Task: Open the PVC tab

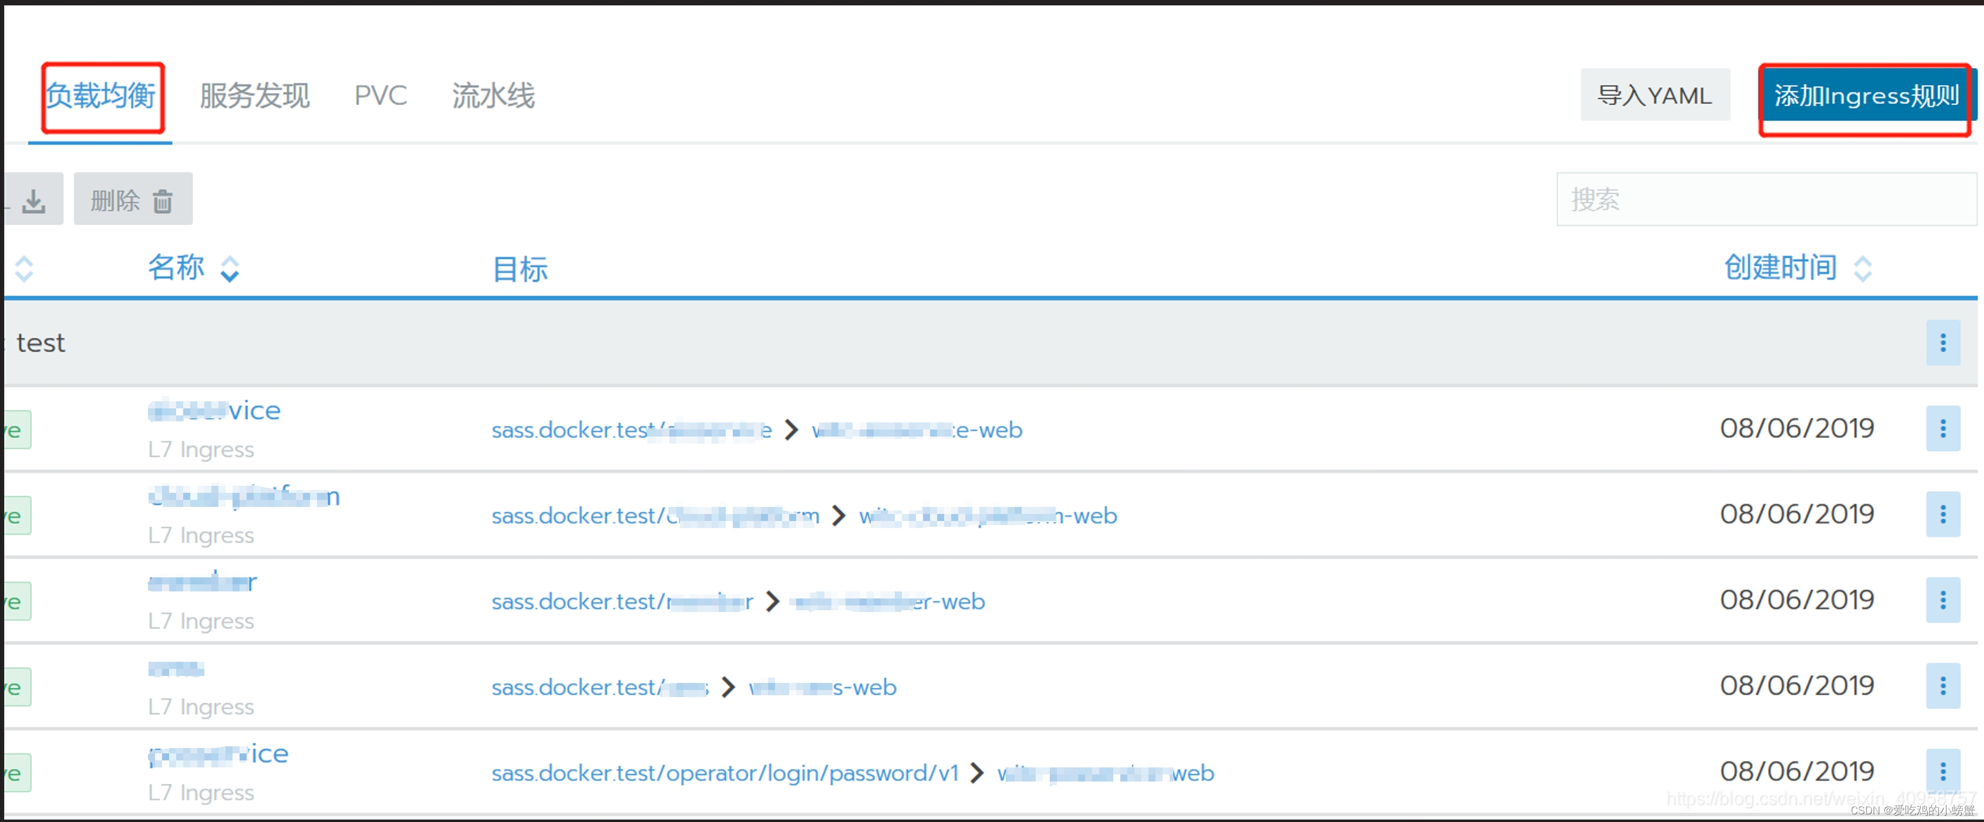Action: click(x=380, y=96)
